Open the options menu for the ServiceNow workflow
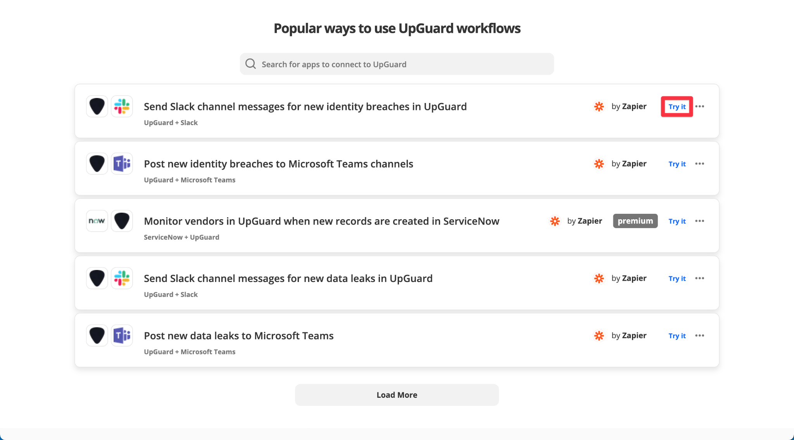The height and width of the screenshot is (440, 794). pyautogui.click(x=700, y=221)
